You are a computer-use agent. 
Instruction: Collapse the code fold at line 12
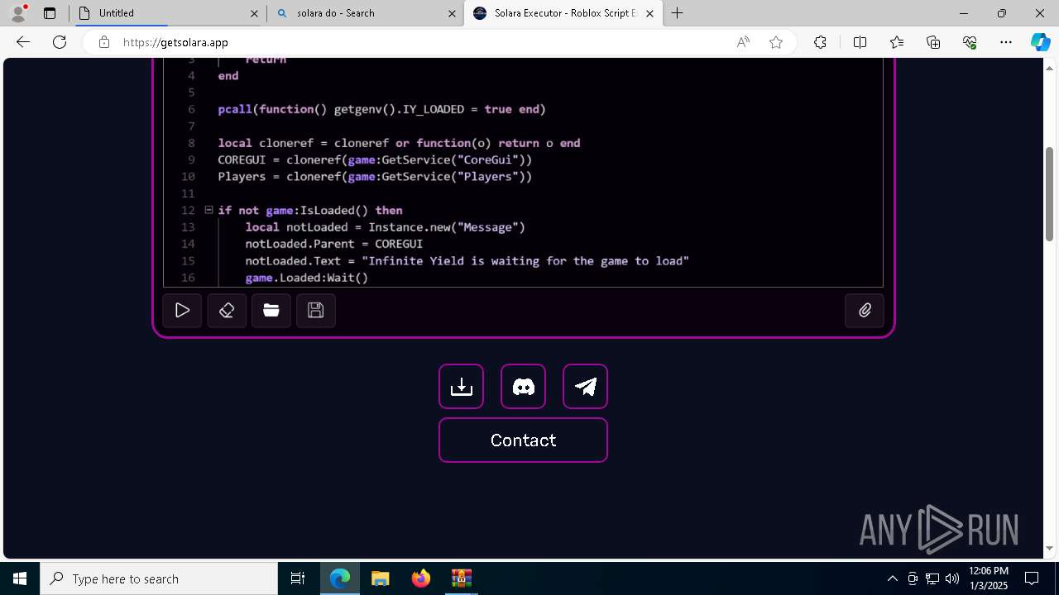208,210
